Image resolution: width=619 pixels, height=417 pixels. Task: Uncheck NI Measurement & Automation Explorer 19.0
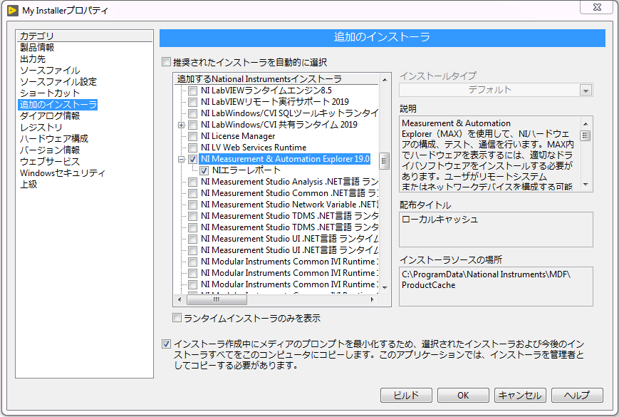(192, 160)
